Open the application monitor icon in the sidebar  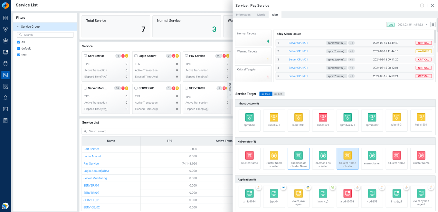pyautogui.click(x=5, y=52)
